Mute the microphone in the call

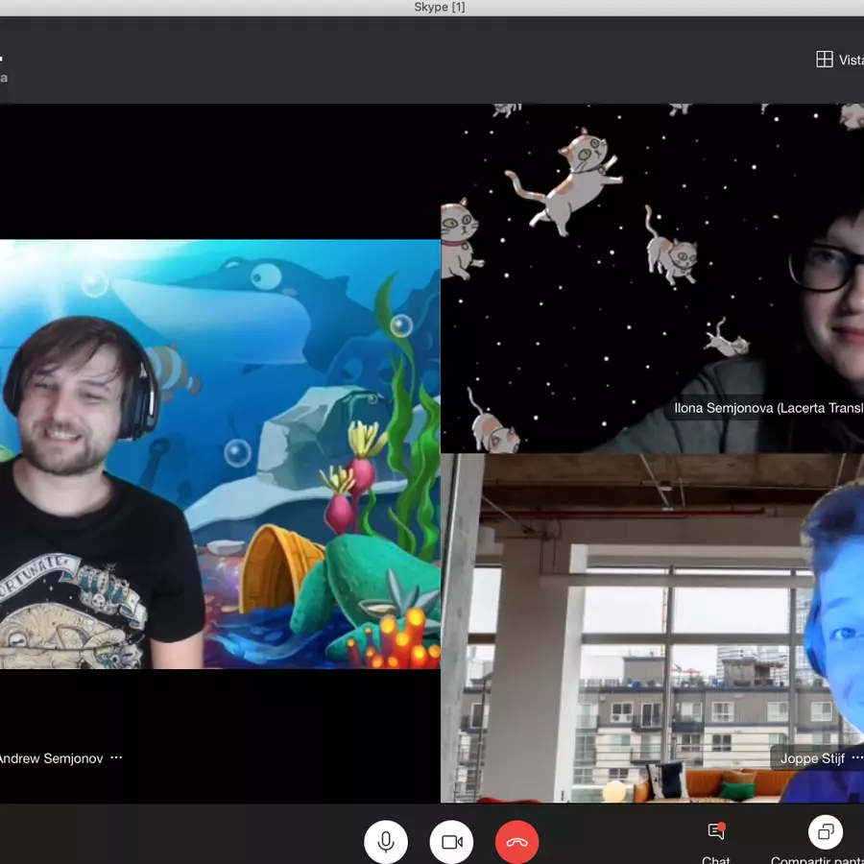point(386,842)
